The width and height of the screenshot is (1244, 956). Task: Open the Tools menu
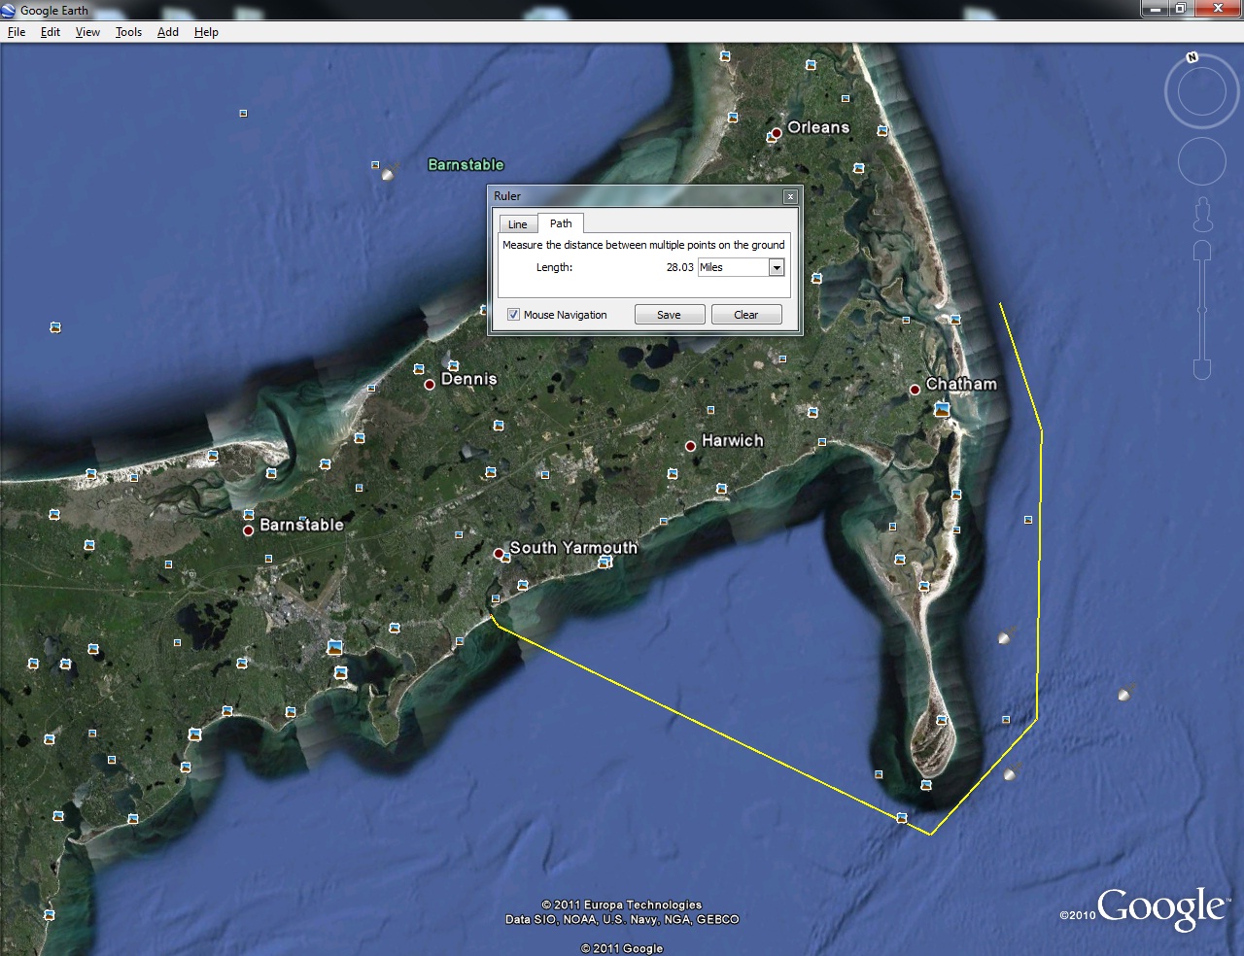click(128, 32)
